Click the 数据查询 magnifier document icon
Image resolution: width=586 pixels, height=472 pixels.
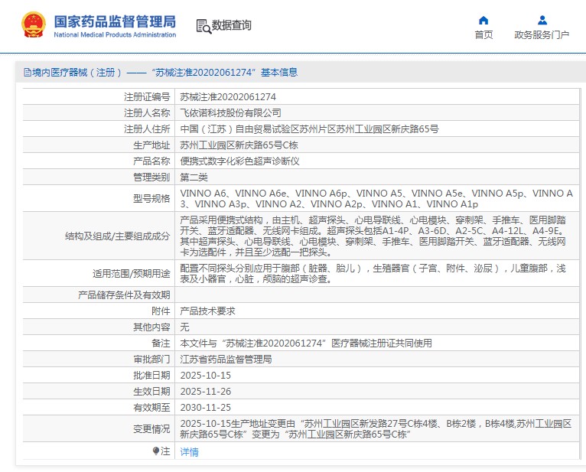[x=203, y=26]
